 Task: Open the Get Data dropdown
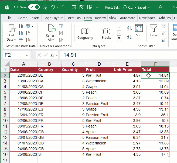coord(12,33)
